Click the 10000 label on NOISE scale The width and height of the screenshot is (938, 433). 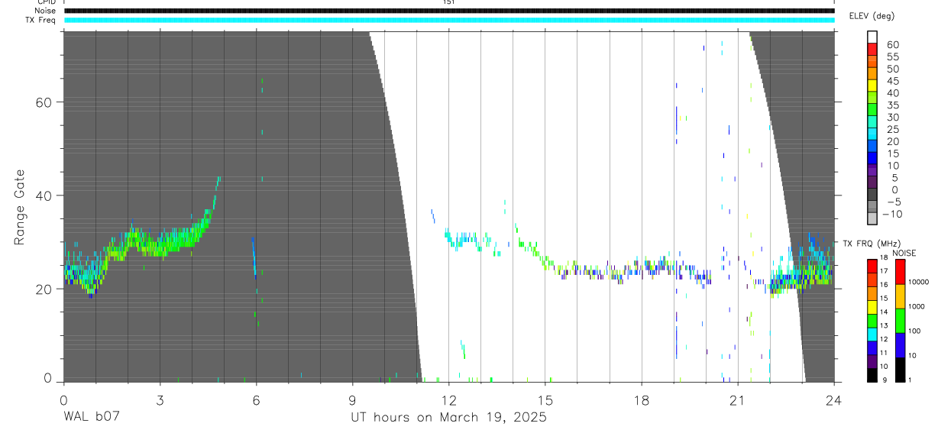[918, 282]
